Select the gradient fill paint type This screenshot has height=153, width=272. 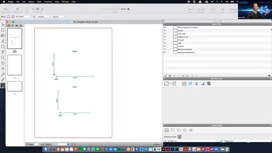coord(203,84)
